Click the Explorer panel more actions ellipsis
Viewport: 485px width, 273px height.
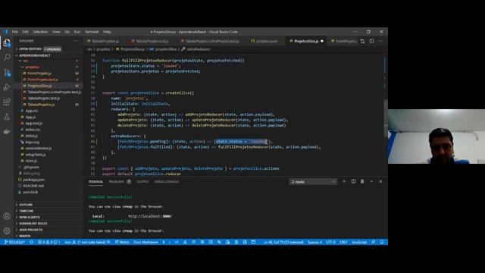(x=76, y=41)
